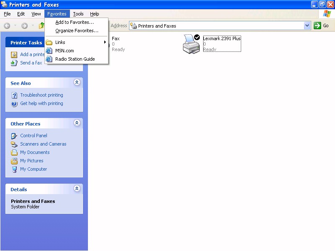The height and width of the screenshot is (251, 335).
Task: Click the My Pictures folder icon
Action: pos(14,161)
